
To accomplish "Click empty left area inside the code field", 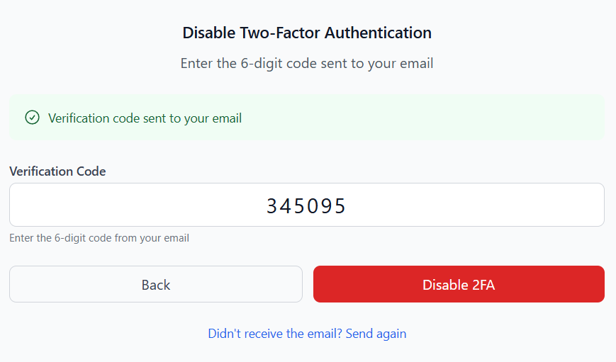I will click(106, 205).
